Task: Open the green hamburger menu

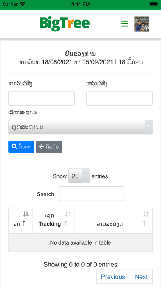Action: tap(124, 24)
